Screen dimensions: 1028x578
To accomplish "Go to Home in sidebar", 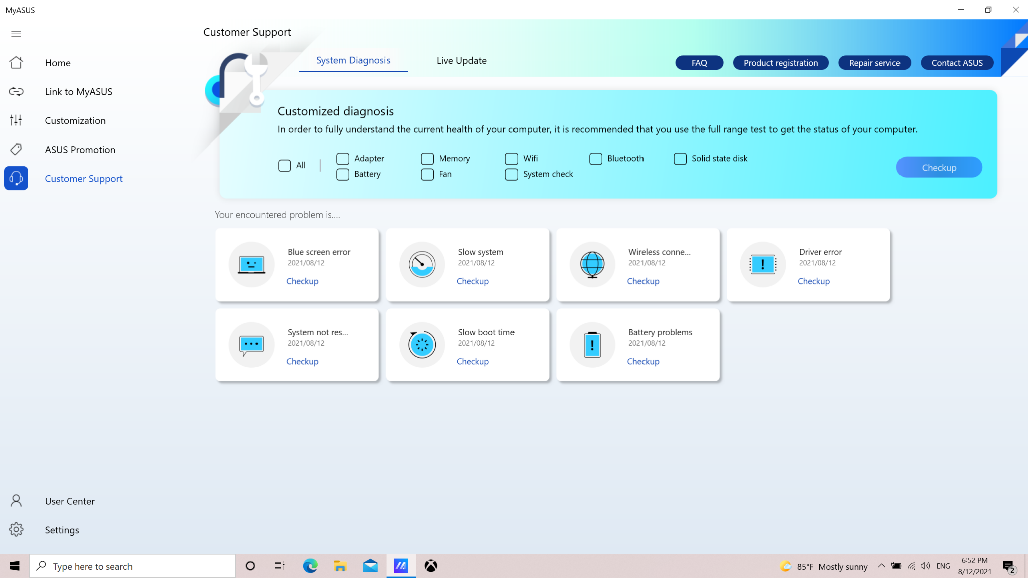I will (x=58, y=63).
